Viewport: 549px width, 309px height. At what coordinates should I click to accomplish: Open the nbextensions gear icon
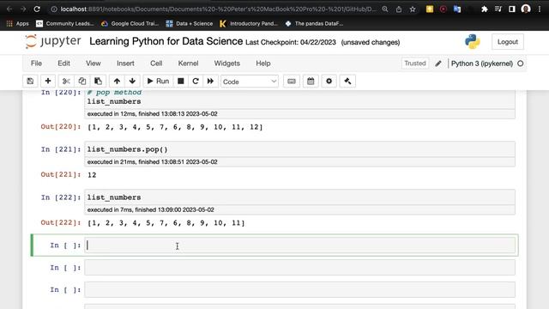point(329,82)
